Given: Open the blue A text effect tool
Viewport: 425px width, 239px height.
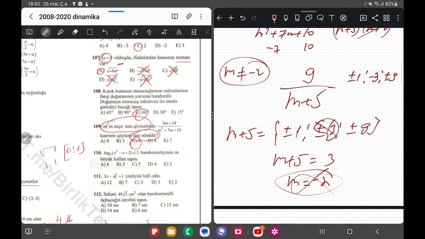Looking at the screenshot, I should [x=179, y=32].
